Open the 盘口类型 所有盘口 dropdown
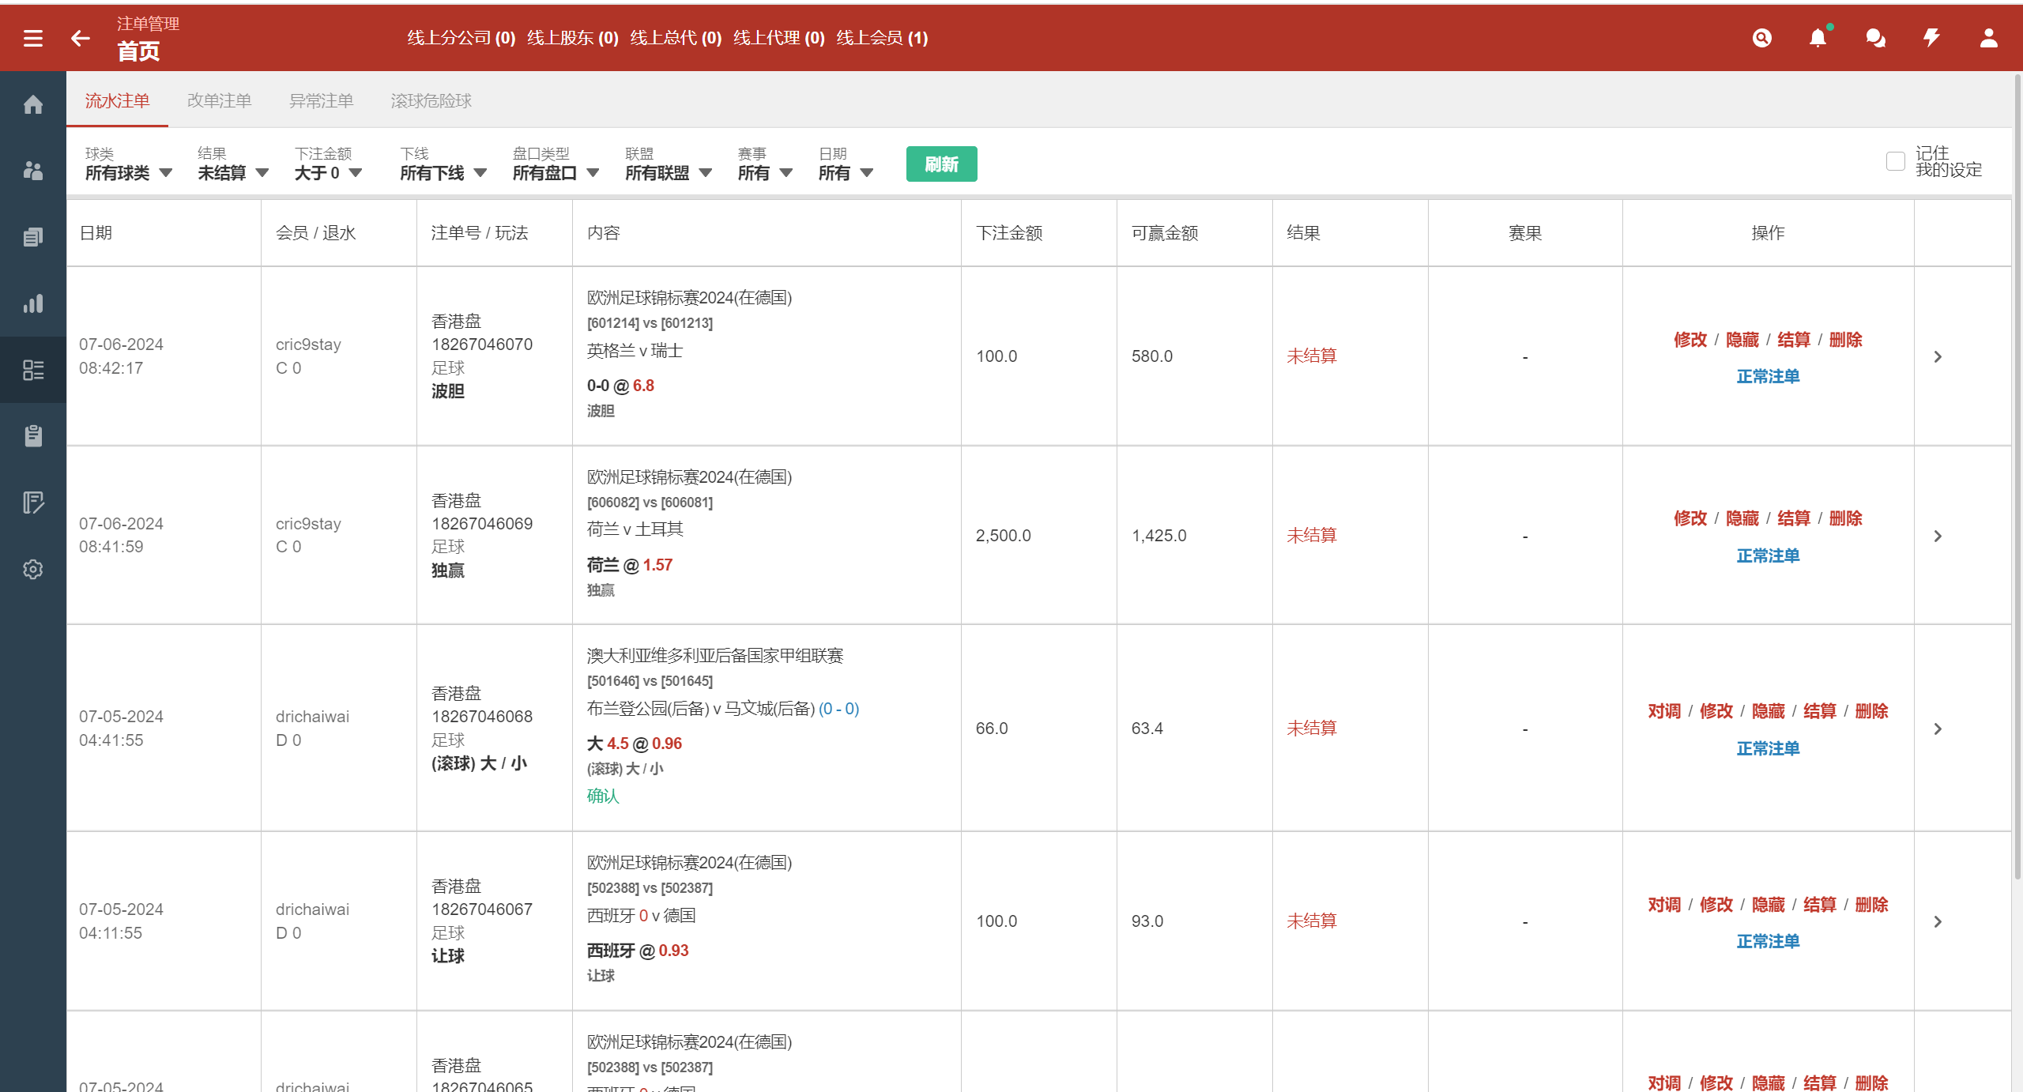 tap(556, 164)
